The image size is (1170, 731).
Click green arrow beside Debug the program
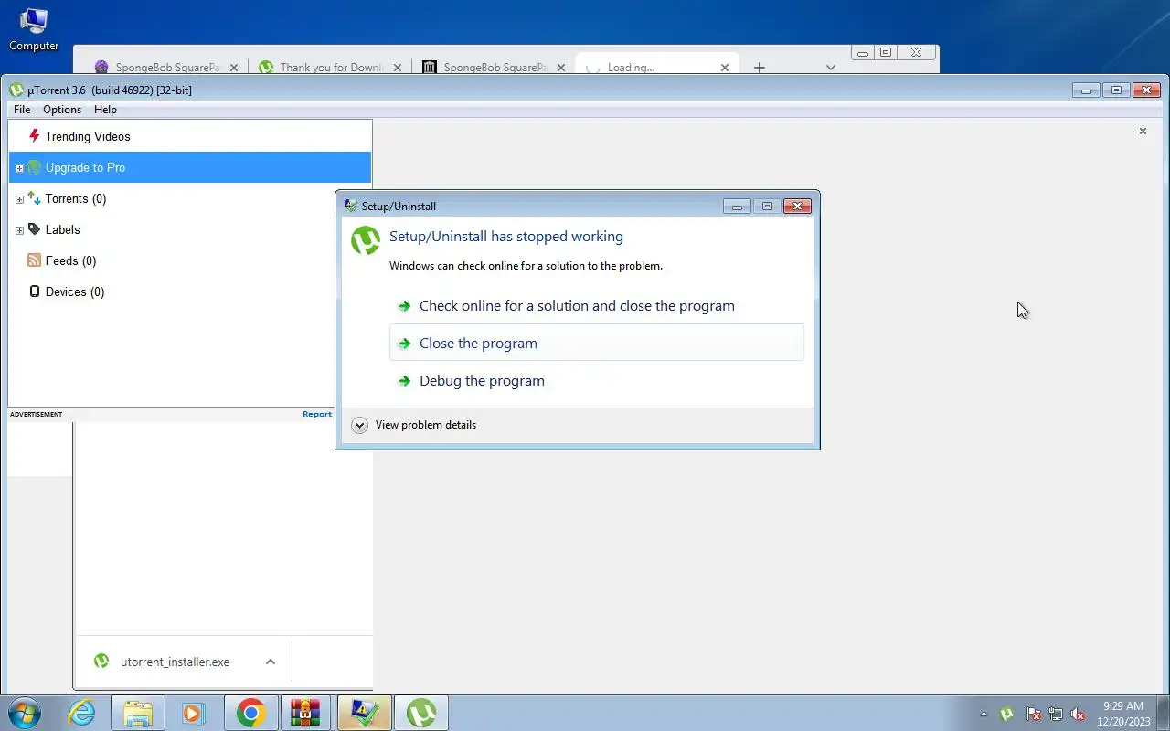pos(404,381)
